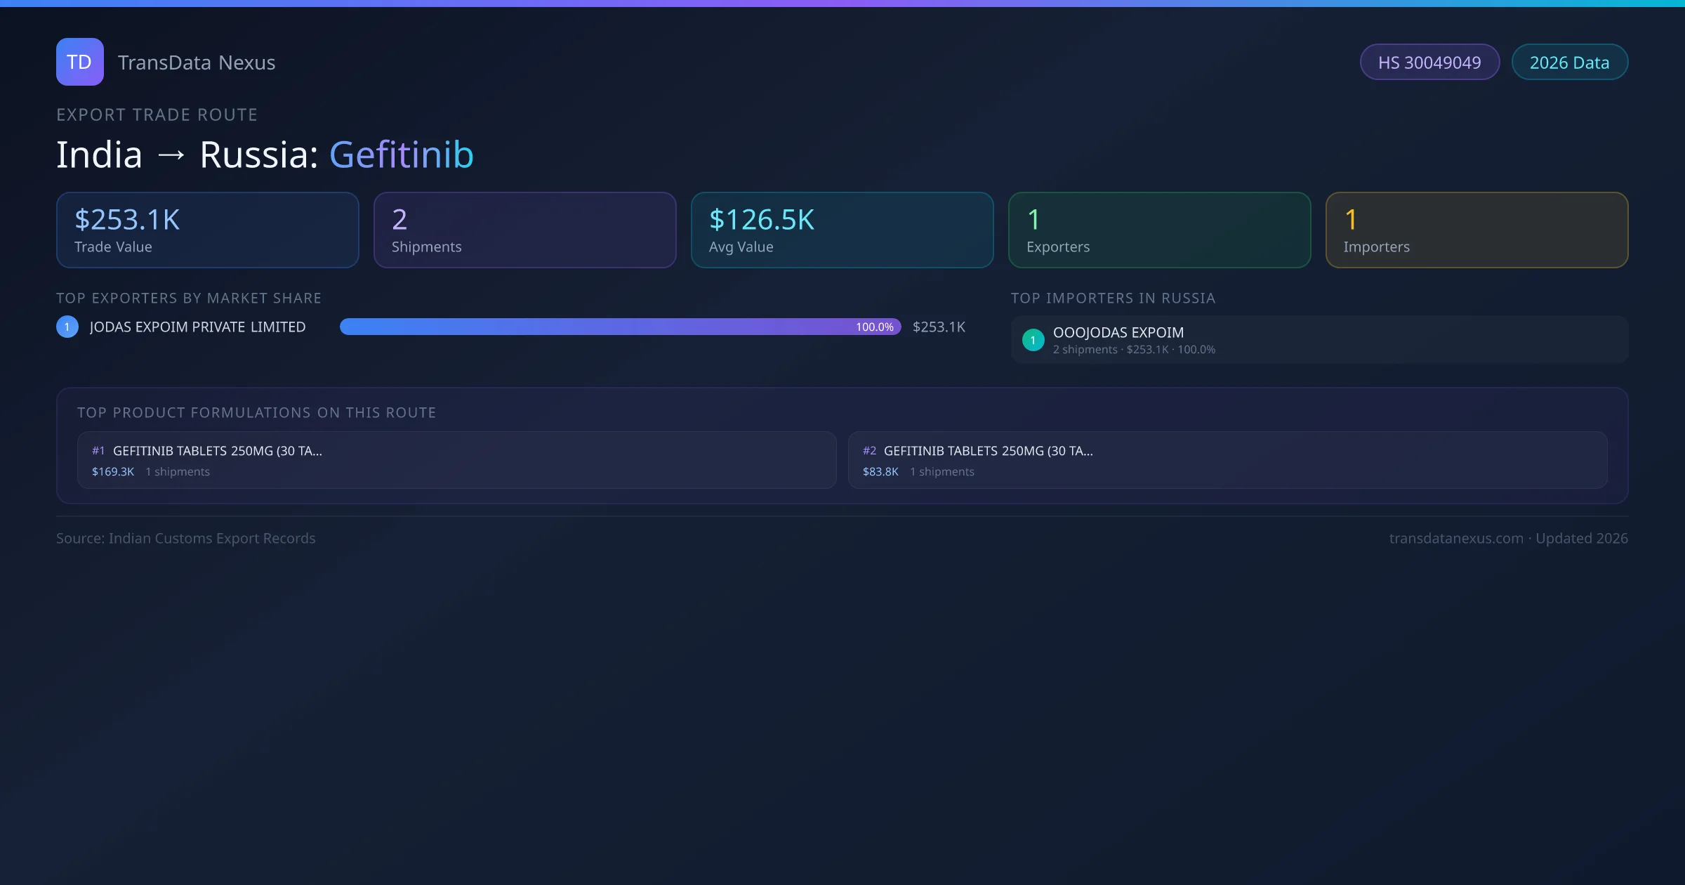1685x885 pixels.
Task: Click the HS 30049049 badge
Action: [x=1429, y=63]
